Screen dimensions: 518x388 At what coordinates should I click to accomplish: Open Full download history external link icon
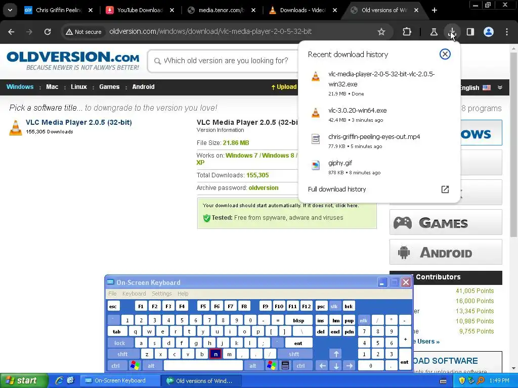[x=445, y=189]
